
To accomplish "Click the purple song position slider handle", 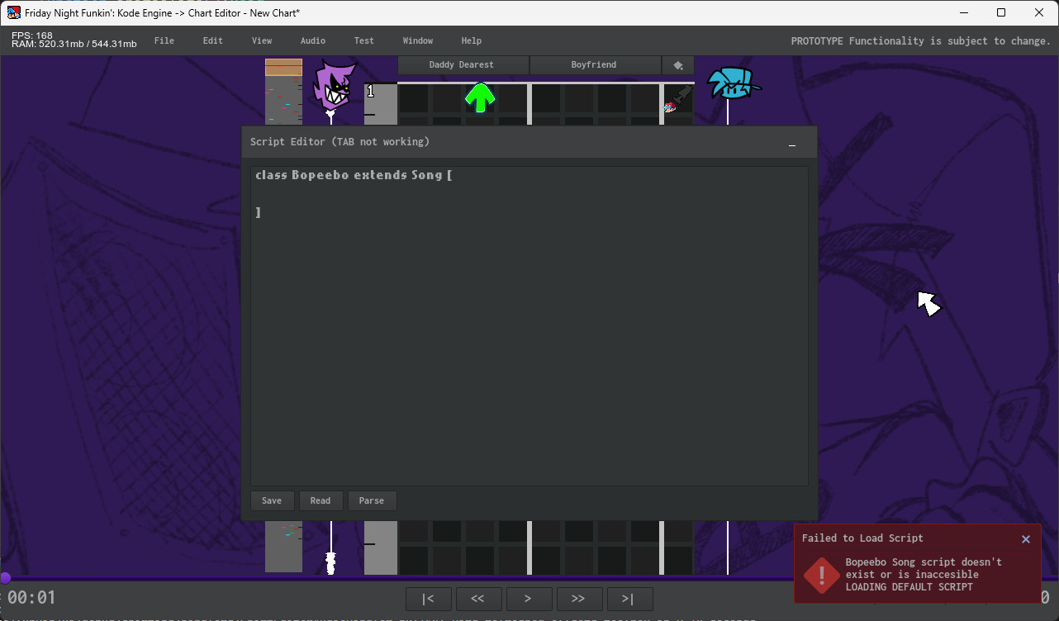I will tap(6, 578).
